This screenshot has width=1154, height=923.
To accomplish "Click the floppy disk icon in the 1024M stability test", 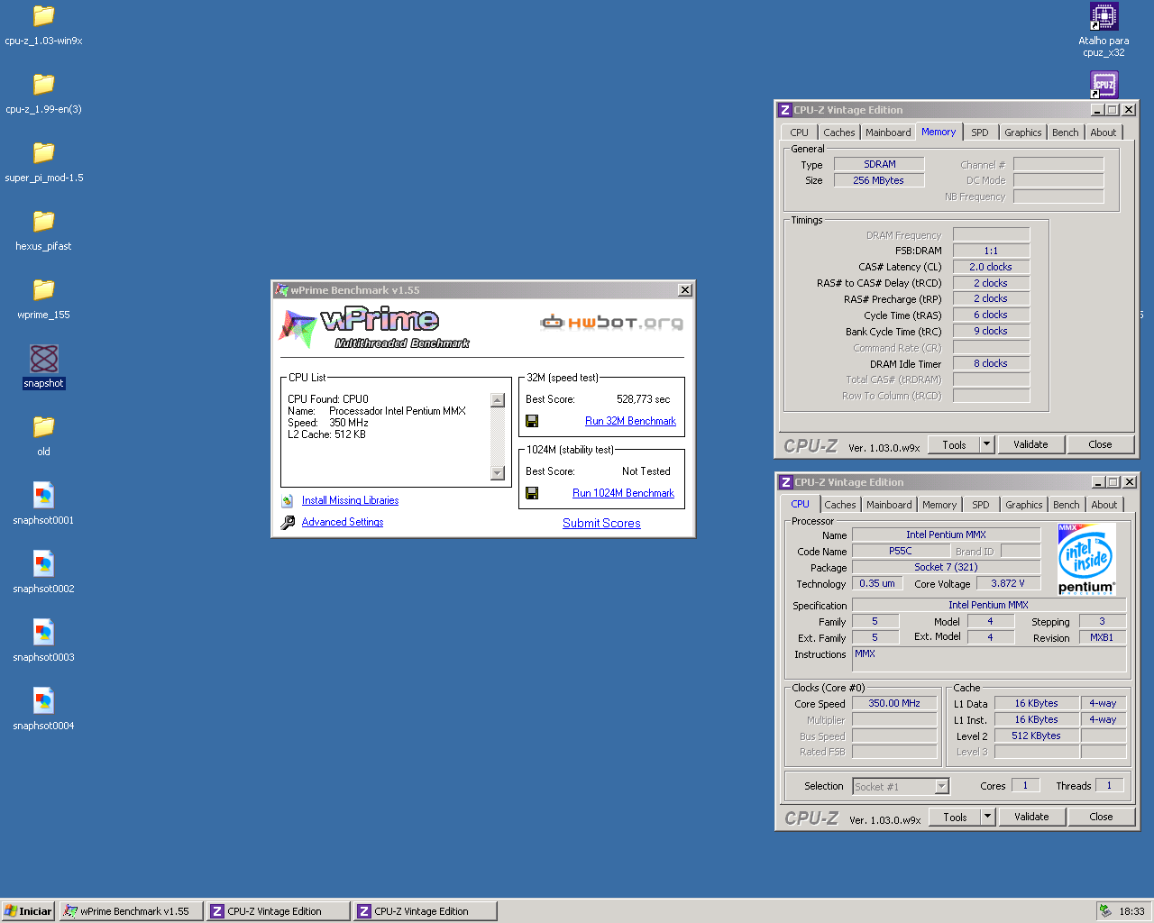I will click(532, 493).
